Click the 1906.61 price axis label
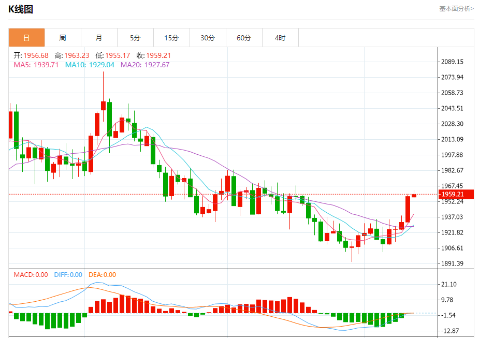 click(452, 248)
